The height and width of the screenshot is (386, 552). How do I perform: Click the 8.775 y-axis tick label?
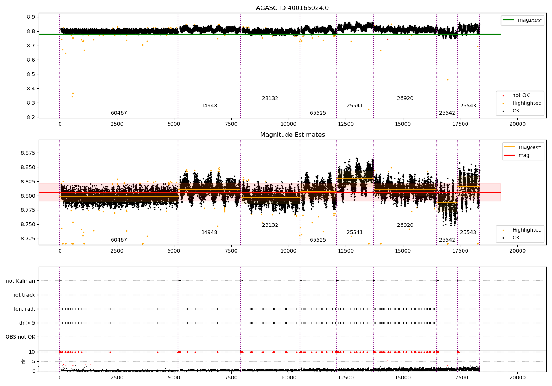coord(28,210)
